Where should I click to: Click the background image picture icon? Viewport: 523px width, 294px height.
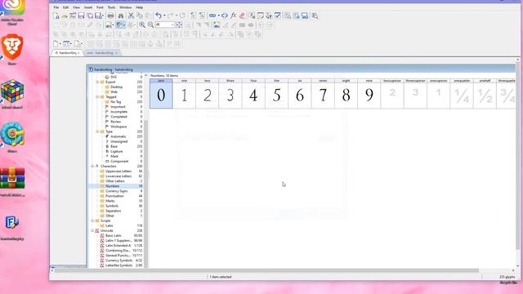(x=217, y=25)
